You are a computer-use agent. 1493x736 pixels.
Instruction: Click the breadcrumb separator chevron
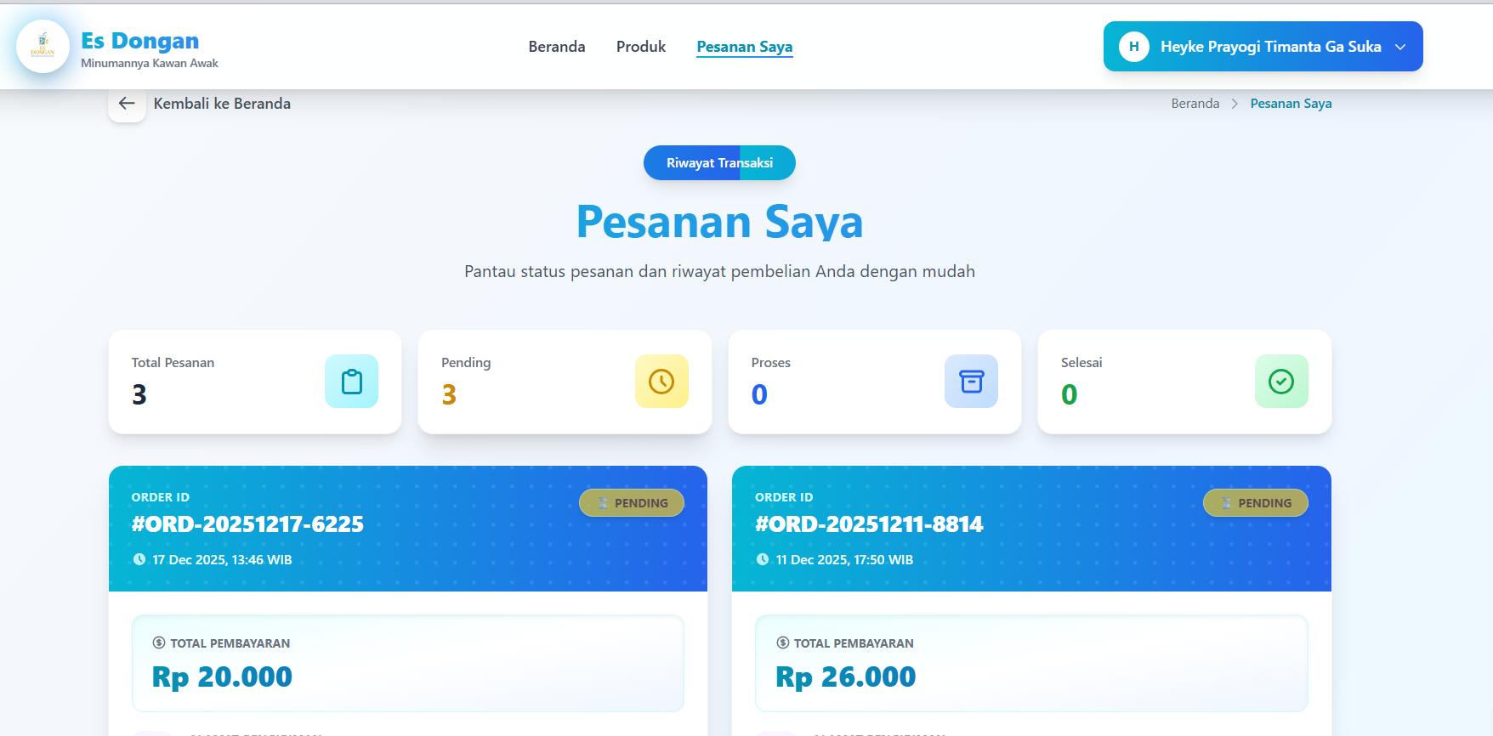1233,103
